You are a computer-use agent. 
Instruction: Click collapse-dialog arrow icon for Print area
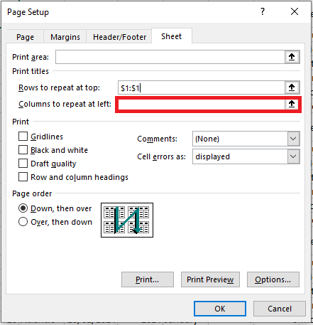pos(292,57)
